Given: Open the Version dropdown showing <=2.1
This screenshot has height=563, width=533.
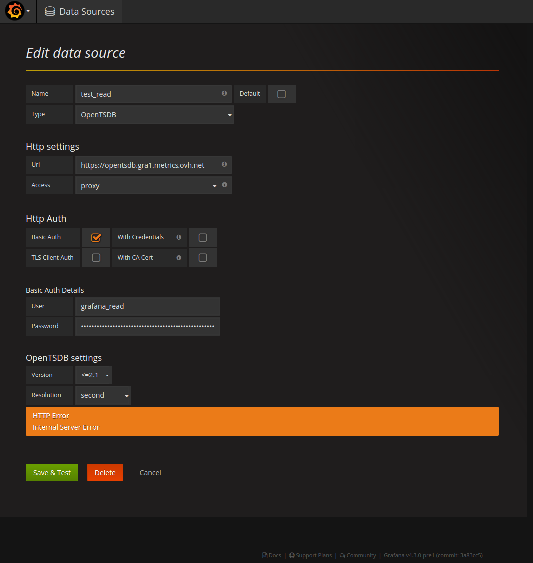Looking at the screenshot, I should click(x=93, y=375).
